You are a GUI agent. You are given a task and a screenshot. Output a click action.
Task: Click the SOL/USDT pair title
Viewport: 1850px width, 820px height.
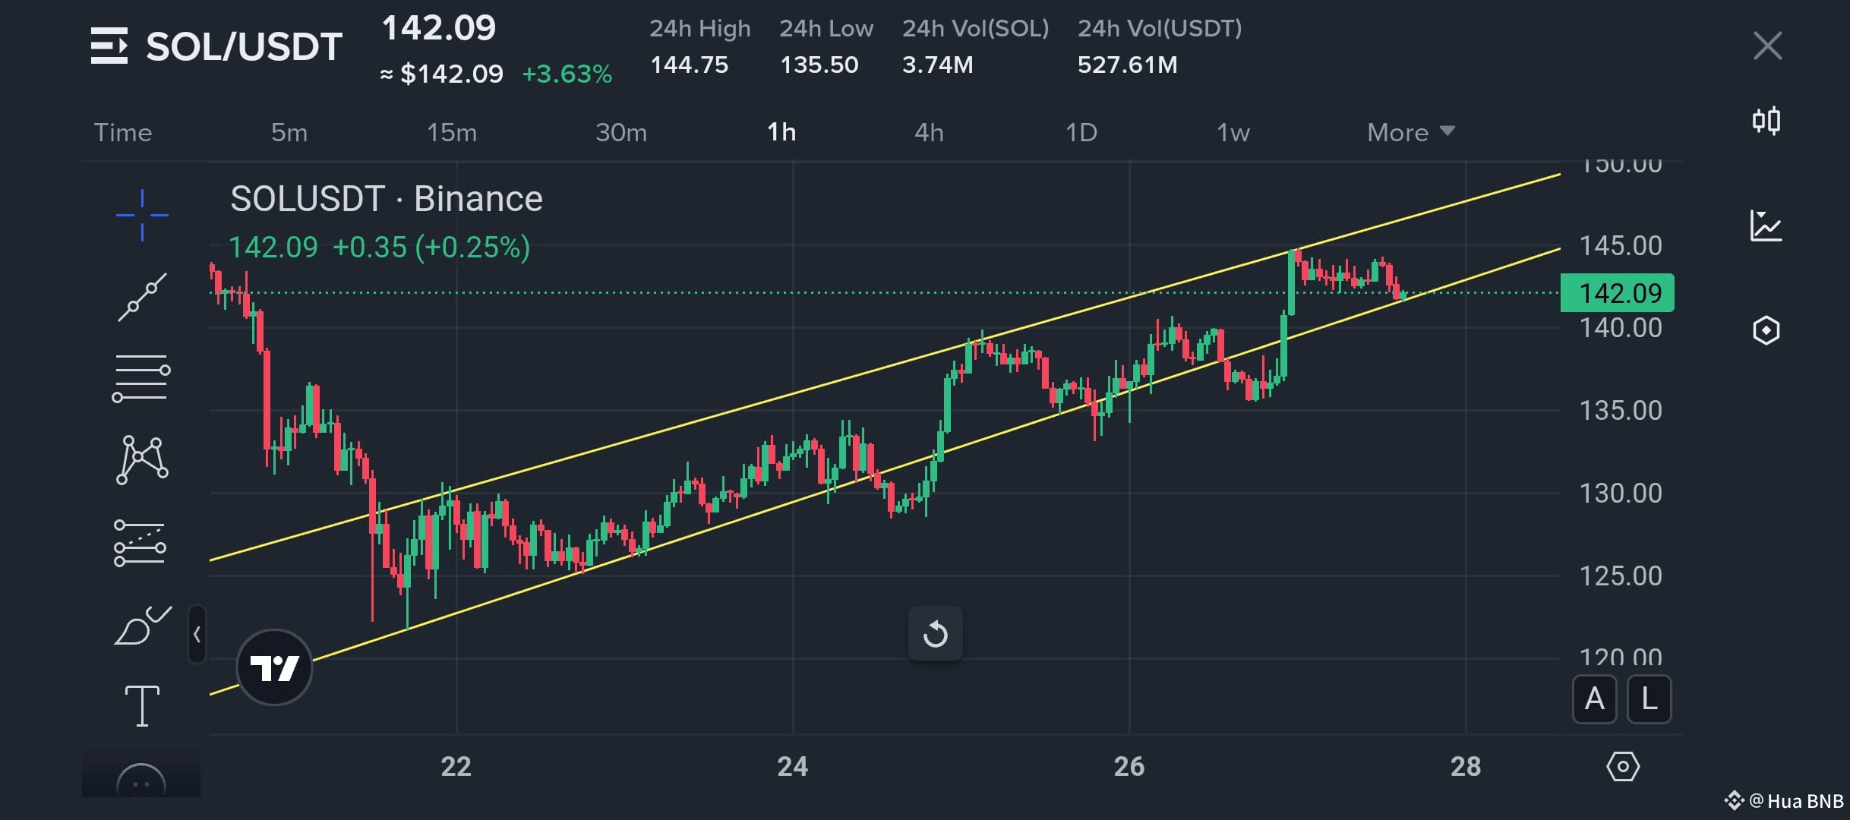[244, 46]
